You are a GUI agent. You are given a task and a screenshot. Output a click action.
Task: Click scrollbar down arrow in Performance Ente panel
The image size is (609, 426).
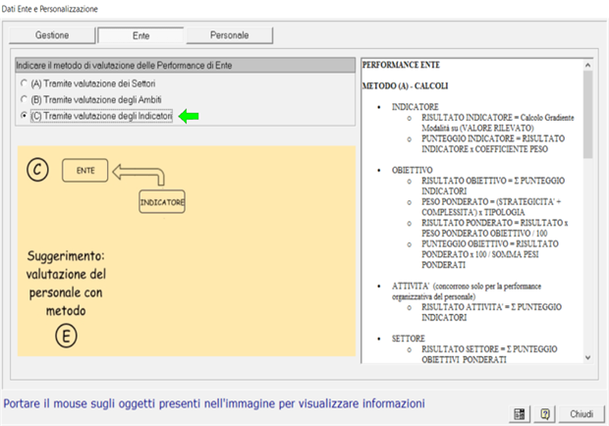587,358
